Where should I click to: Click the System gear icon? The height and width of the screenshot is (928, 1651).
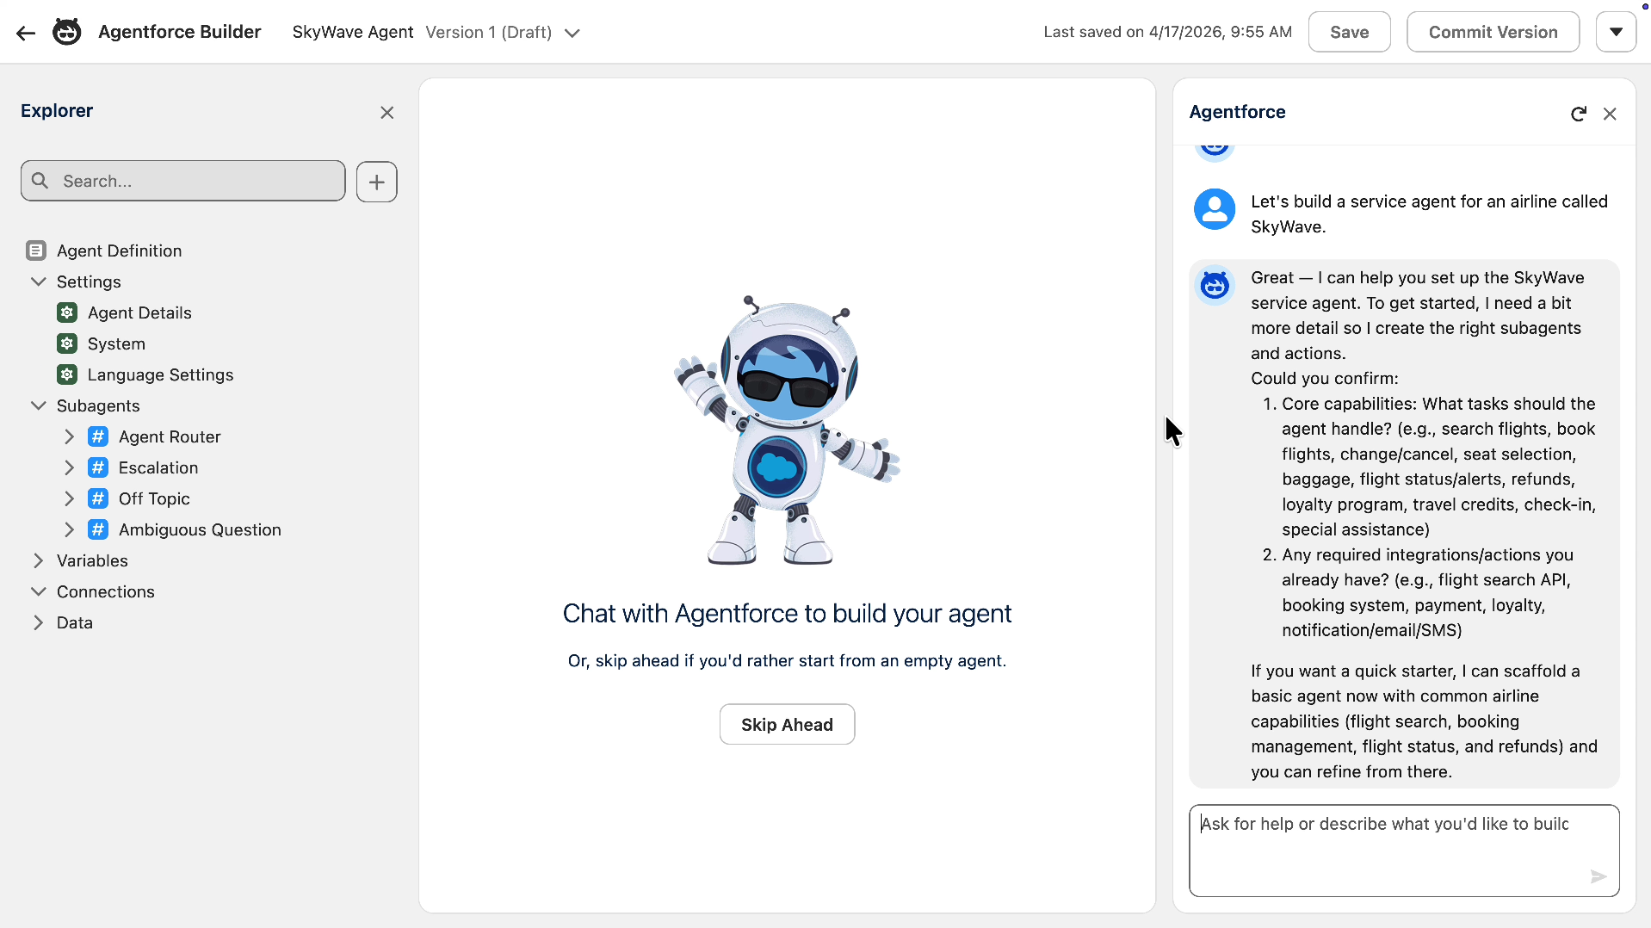pyautogui.click(x=67, y=343)
